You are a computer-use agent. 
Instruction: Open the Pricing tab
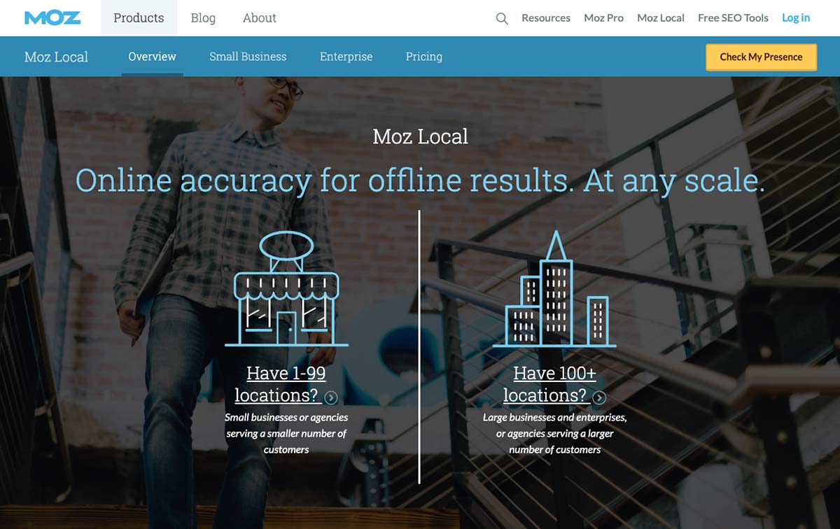point(424,57)
